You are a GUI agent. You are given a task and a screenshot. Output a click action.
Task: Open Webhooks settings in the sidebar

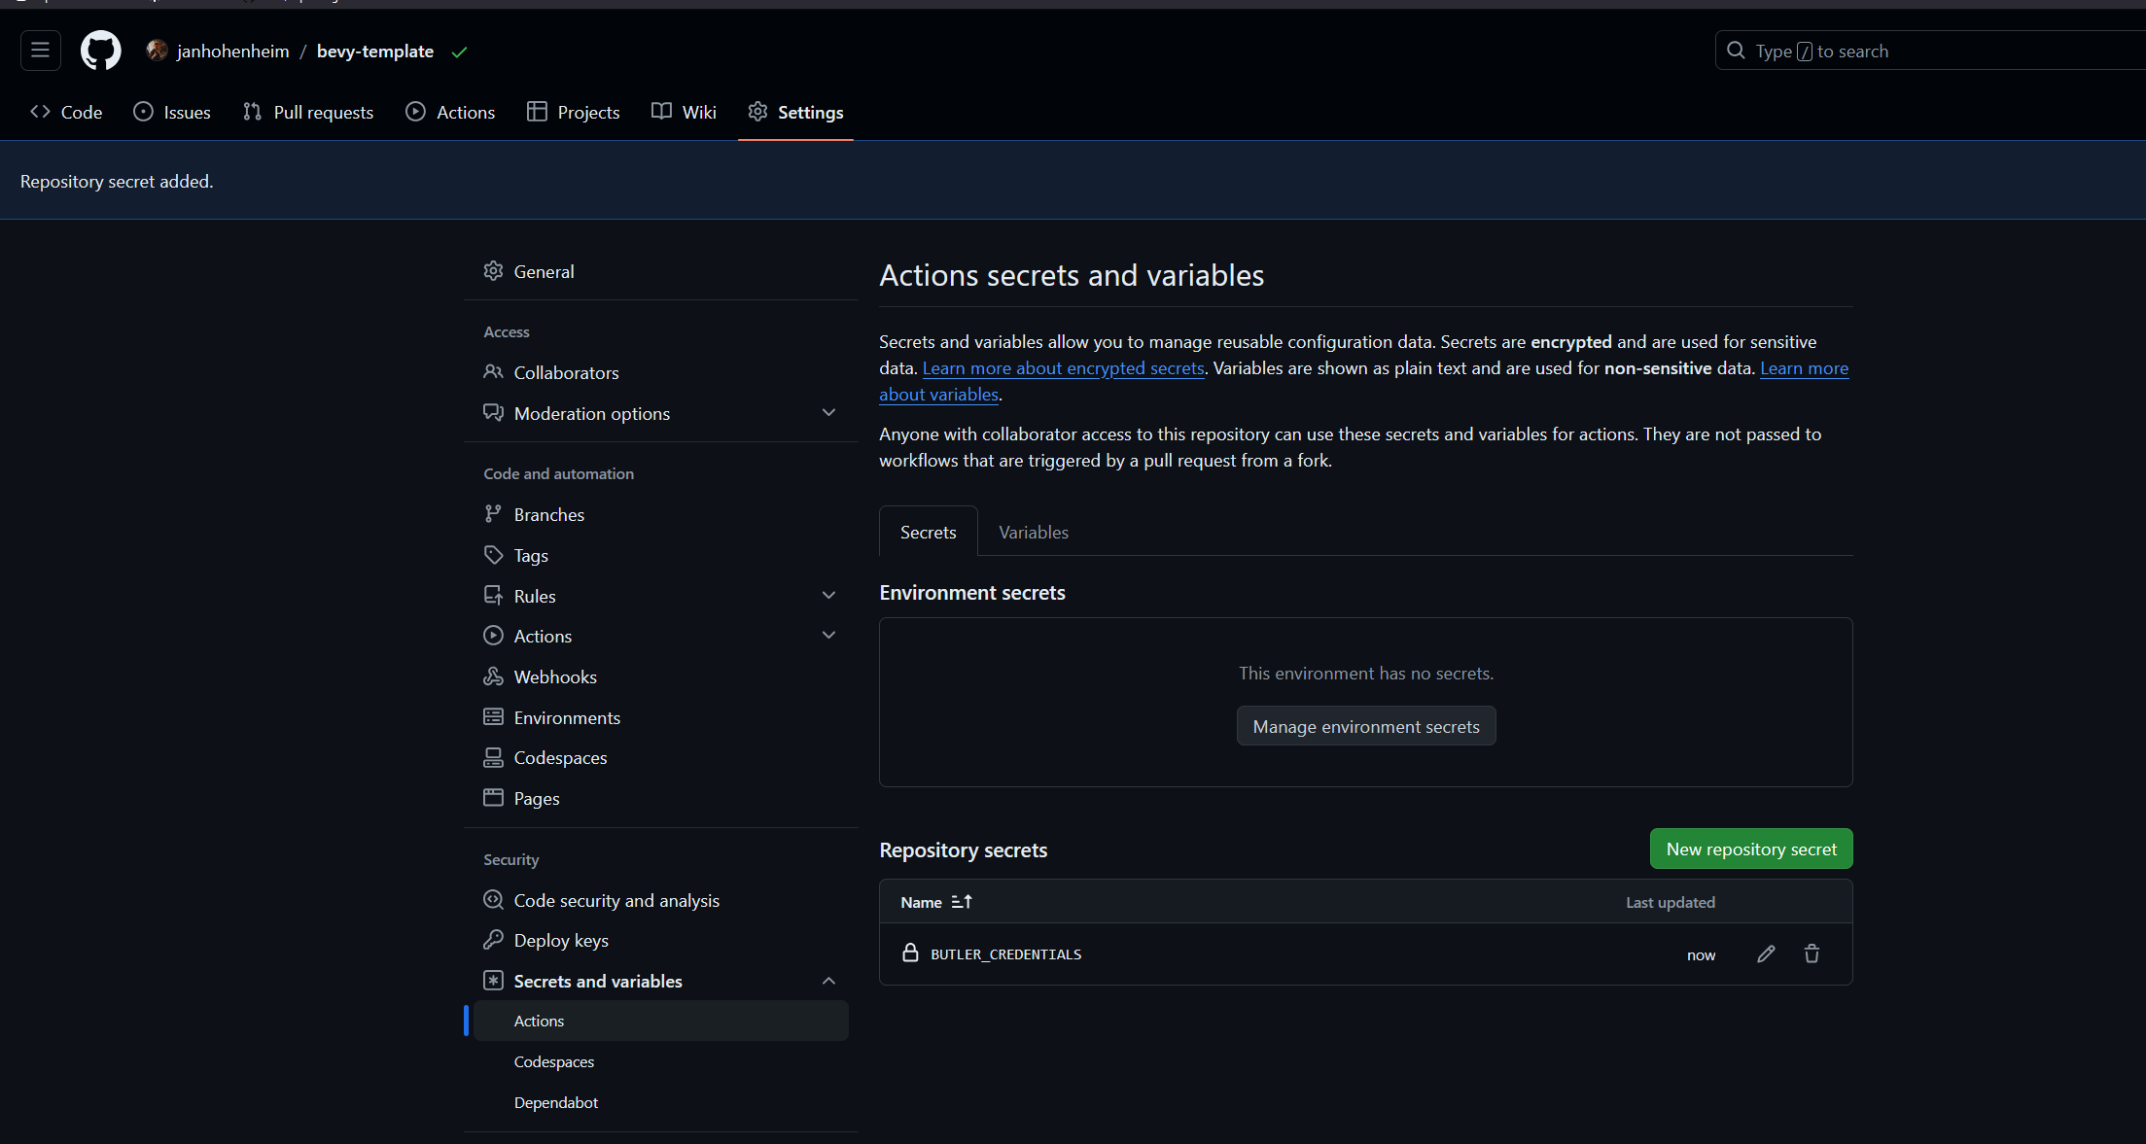pos(554,676)
